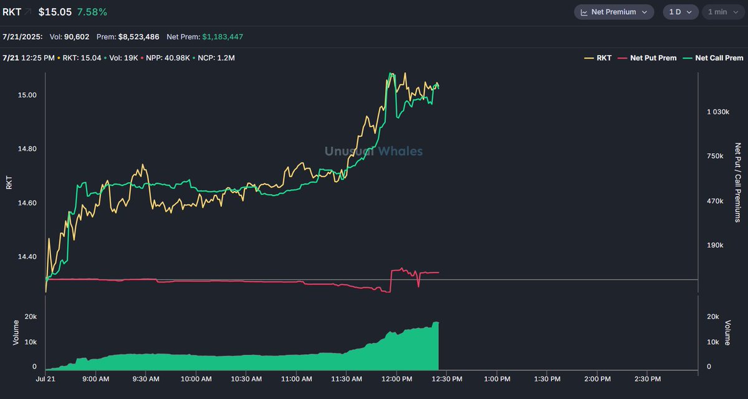Click the 12:25 PM tooltip timestamp

pyautogui.click(x=37, y=58)
